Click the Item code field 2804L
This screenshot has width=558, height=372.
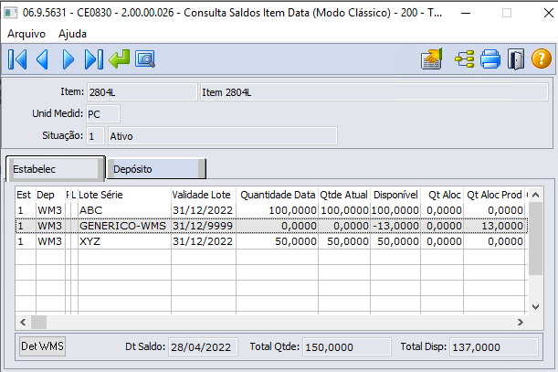tap(142, 92)
